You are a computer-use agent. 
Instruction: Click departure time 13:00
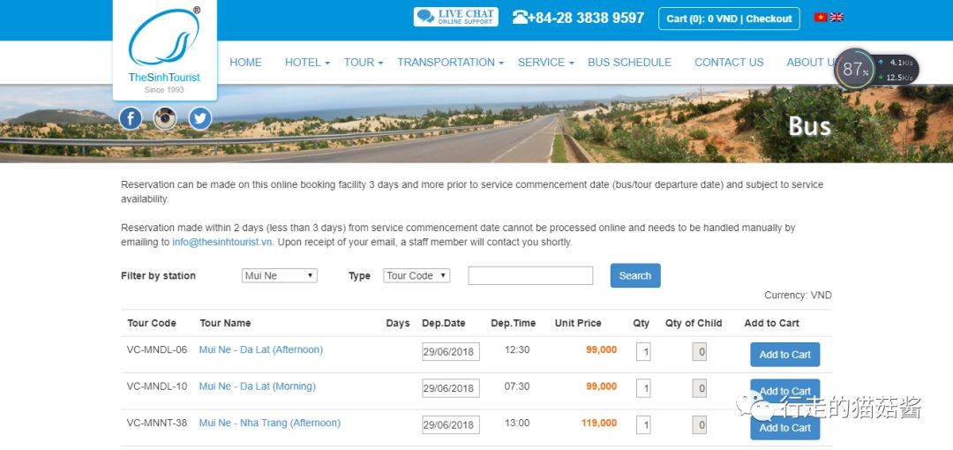pos(516,423)
